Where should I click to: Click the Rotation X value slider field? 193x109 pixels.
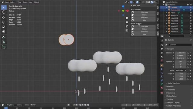tap(181, 62)
